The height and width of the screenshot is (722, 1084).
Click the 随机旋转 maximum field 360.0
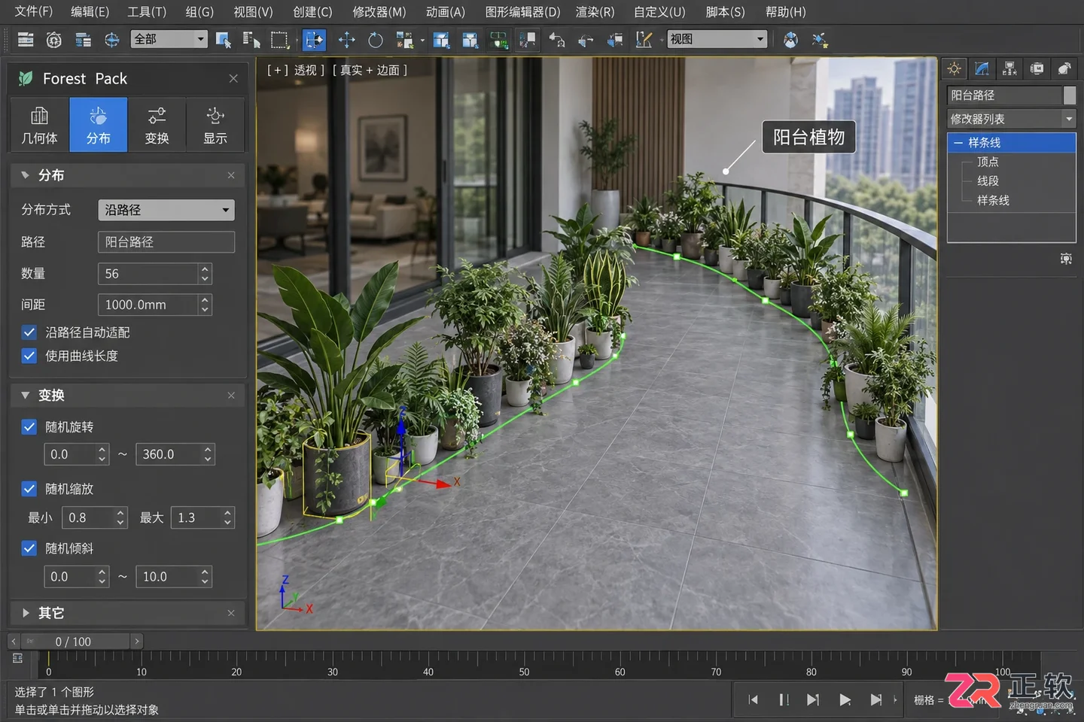pos(169,454)
